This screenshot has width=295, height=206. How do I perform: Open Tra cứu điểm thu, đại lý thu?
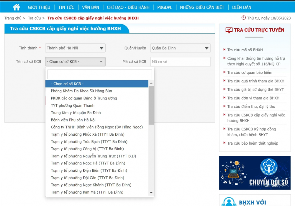pyautogui.click(x=251, y=107)
